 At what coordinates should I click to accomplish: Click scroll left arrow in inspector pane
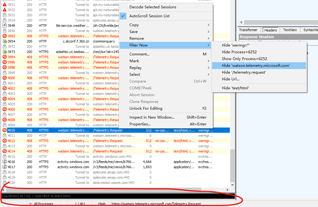[241, 22]
